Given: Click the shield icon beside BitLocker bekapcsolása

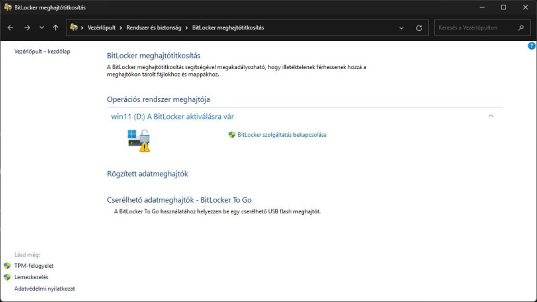Looking at the screenshot, I should coord(232,135).
